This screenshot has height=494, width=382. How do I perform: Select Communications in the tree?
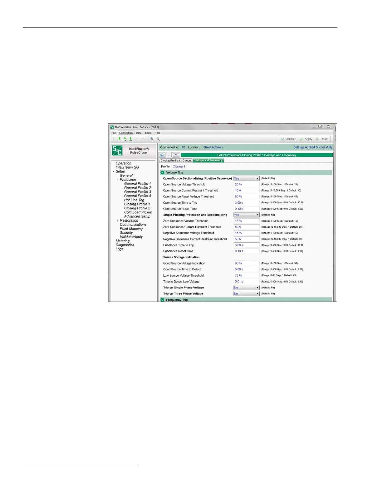pos(133,225)
